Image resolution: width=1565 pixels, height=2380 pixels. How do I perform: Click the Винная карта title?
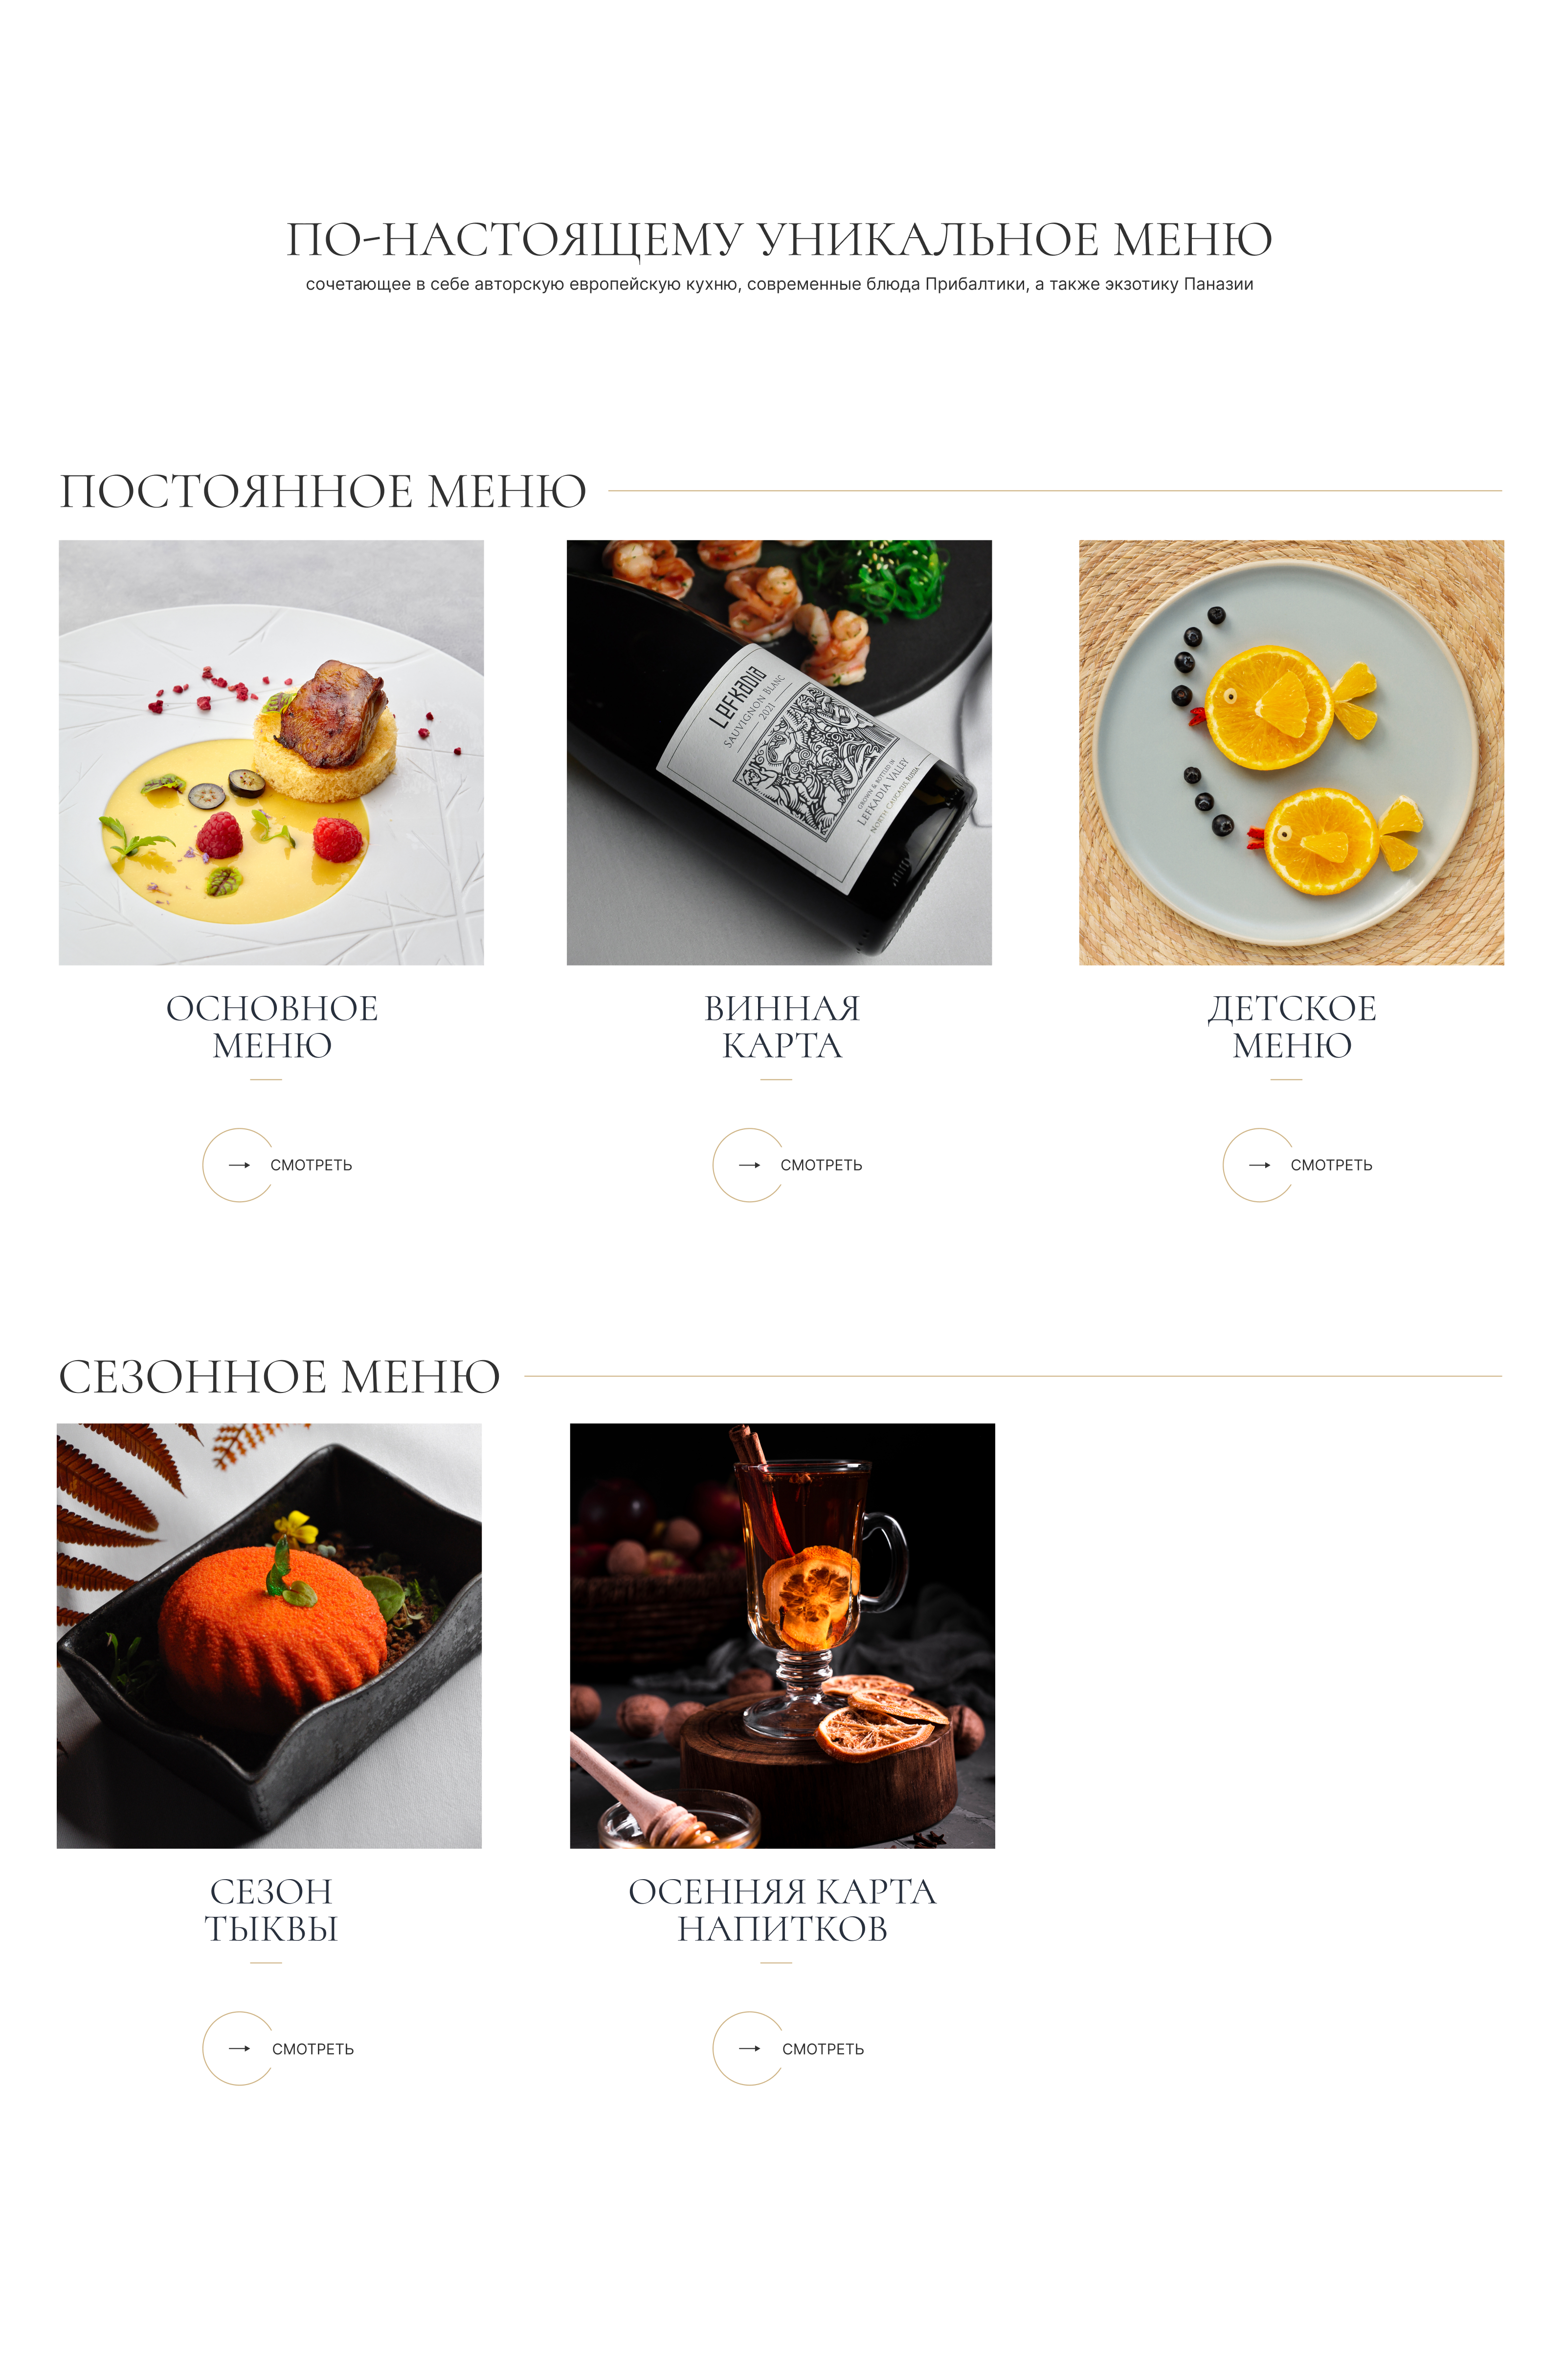click(x=782, y=1026)
